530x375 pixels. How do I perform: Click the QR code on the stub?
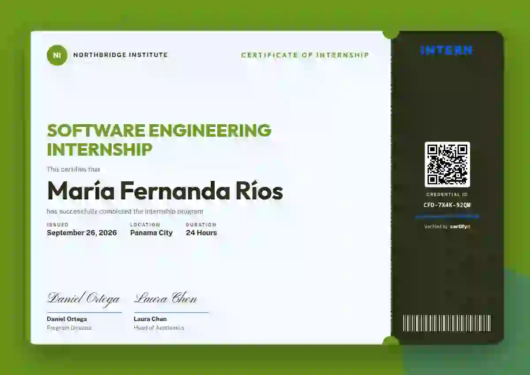tap(447, 165)
